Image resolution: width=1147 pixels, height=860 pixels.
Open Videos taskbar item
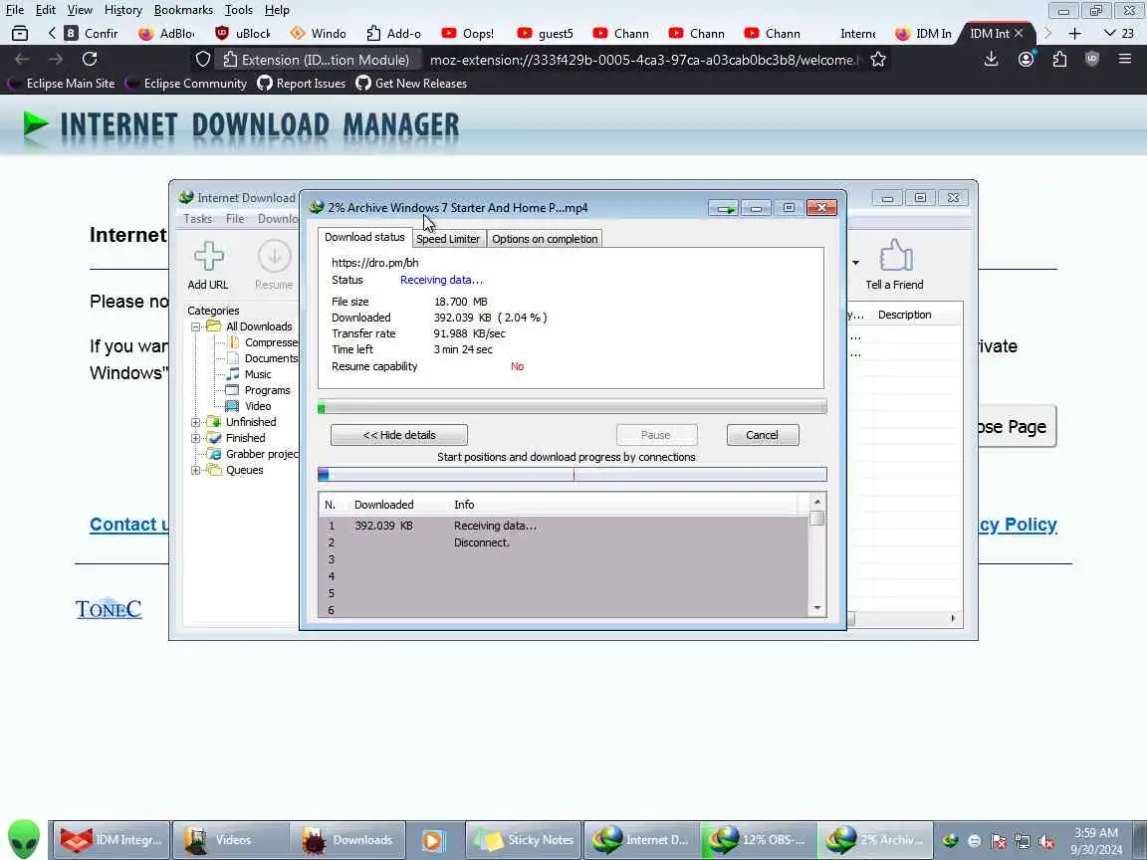(230, 839)
